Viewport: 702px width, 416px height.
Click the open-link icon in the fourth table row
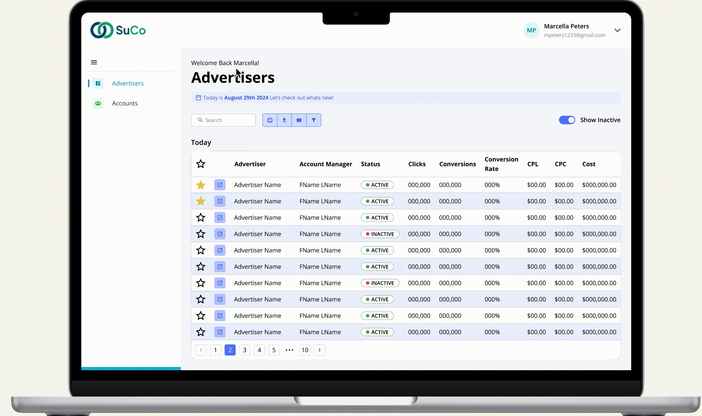coord(220,234)
